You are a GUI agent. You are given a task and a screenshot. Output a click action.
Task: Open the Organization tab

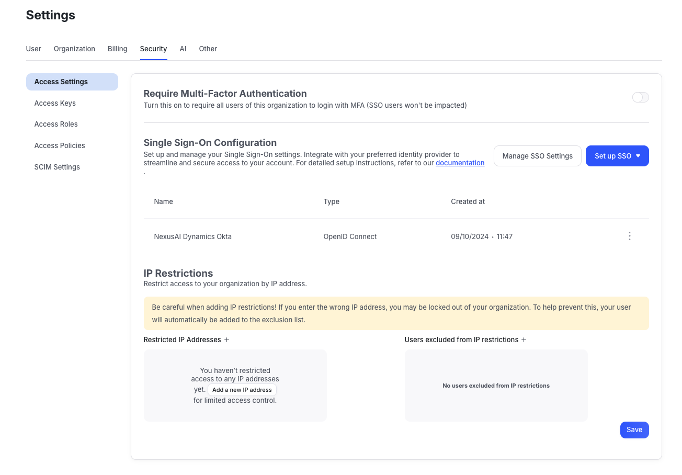pyautogui.click(x=74, y=49)
